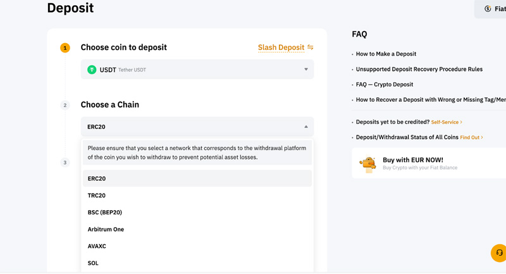Open Unsupported Deposit Recovery Procedure Rules
This screenshot has width=506, height=274.
point(419,69)
